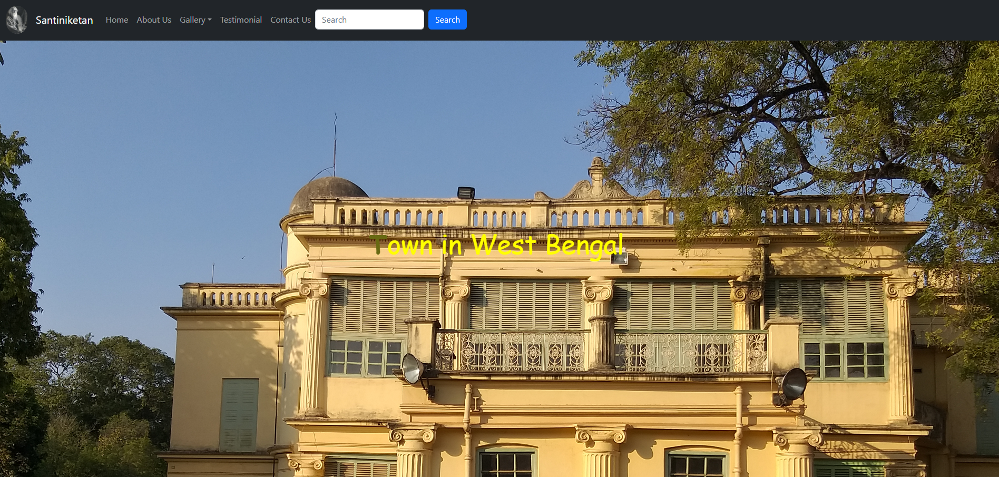This screenshot has width=999, height=477.
Task: Navigate to Contact Us
Action: click(x=290, y=20)
